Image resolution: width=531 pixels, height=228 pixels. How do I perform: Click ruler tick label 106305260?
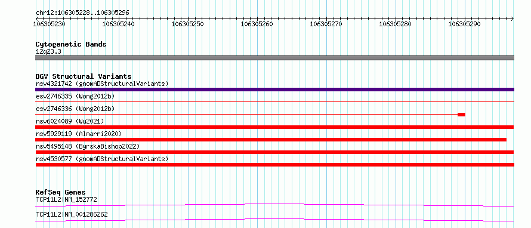[x=257, y=24]
